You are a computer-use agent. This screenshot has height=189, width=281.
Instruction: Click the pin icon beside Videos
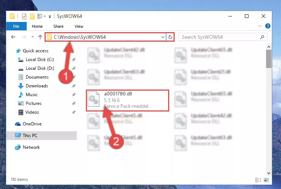pyautogui.click(x=74, y=112)
